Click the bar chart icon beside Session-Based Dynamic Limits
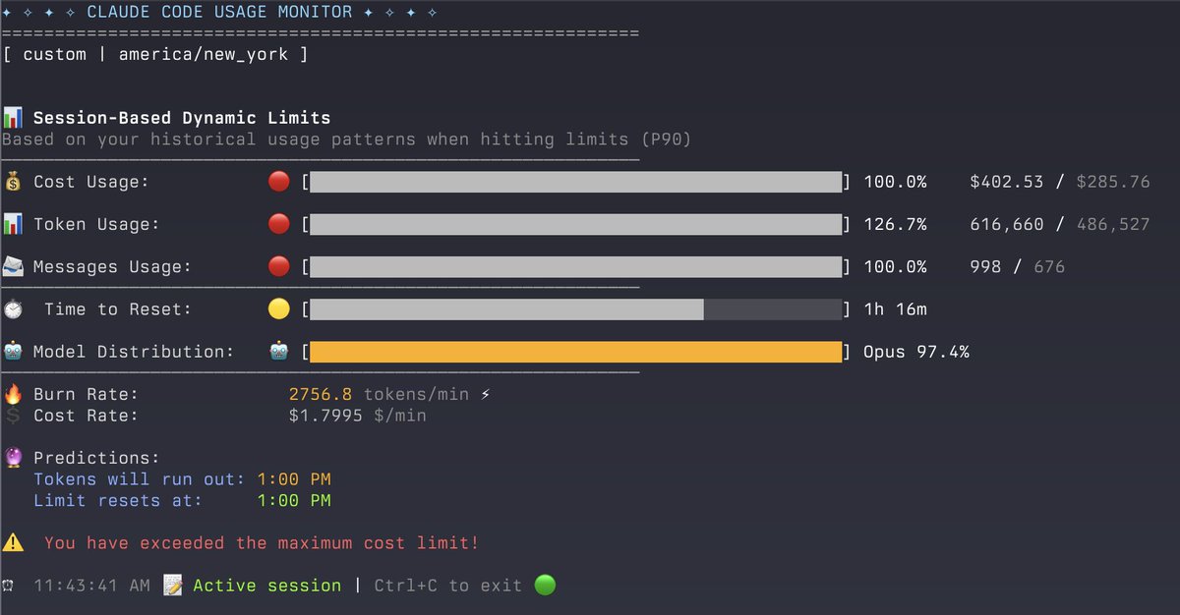 (x=13, y=118)
